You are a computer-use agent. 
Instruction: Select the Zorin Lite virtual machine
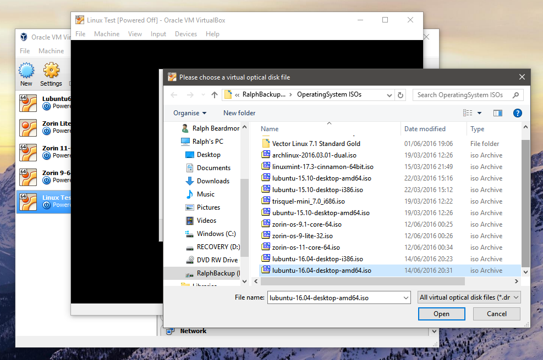tap(43, 127)
